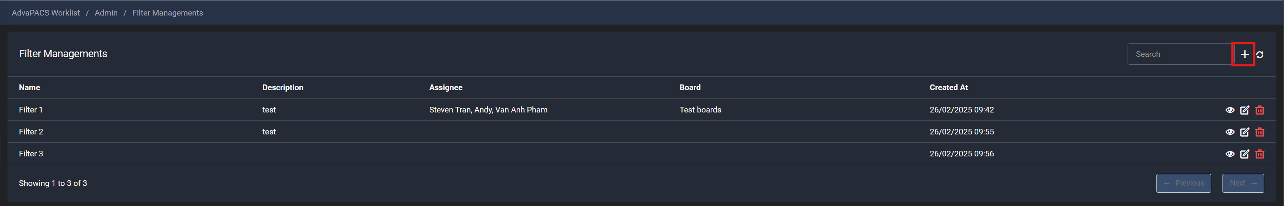The height and width of the screenshot is (206, 1284).
Task: Go to Admin breadcrumb
Action: [x=106, y=13]
